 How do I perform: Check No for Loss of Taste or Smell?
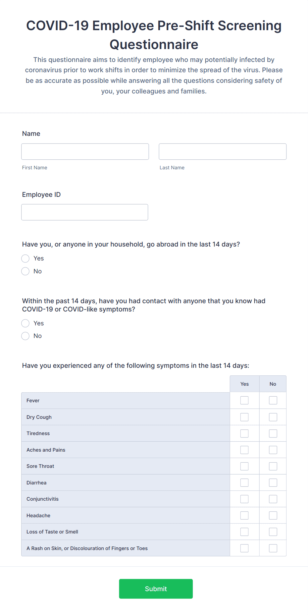273,531
